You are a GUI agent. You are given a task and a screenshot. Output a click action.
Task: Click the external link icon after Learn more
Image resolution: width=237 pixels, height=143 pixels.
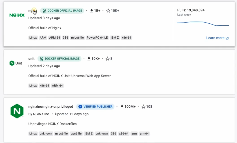pyautogui.click(x=227, y=38)
